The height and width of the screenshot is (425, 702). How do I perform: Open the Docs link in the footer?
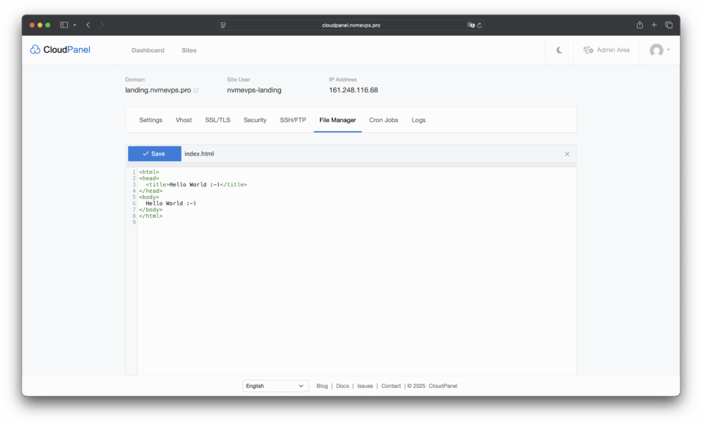coord(342,386)
